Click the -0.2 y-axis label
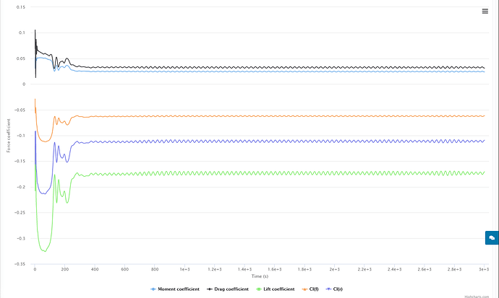The height and width of the screenshot is (298, 499). (21, 187)
